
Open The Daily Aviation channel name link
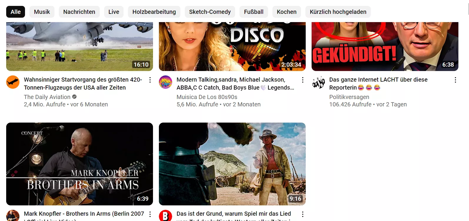point(47,97)
